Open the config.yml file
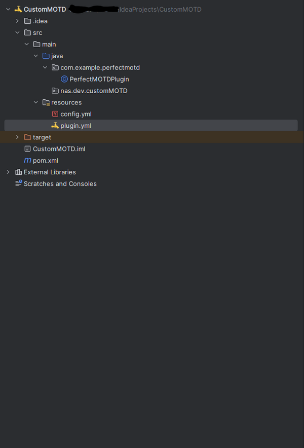Screen dimensions: 304x448 tap(76, 115)
